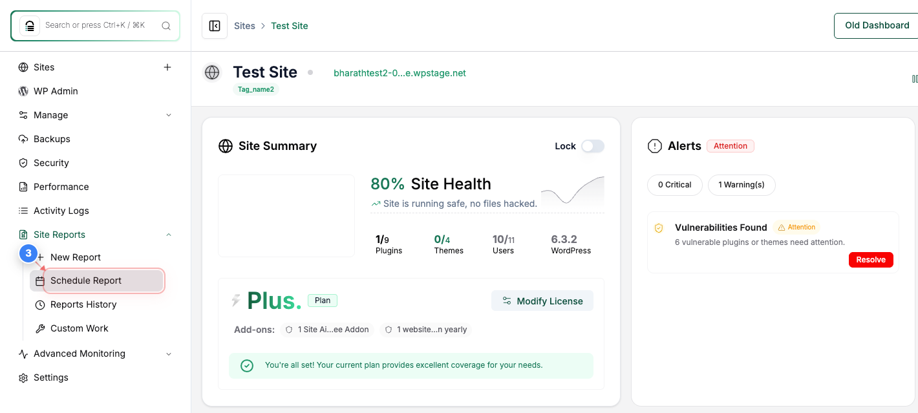Click the site screenshot thumbnail
The image size is (918, 413).
click(286, 216)
